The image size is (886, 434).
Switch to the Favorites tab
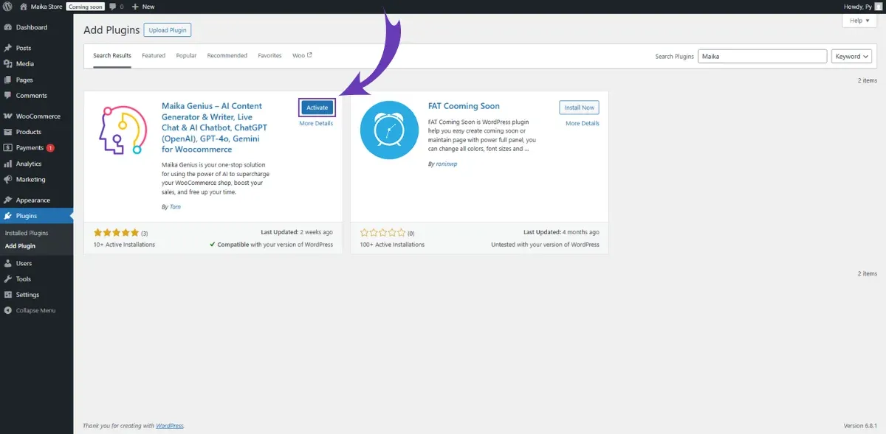(269, 56)
